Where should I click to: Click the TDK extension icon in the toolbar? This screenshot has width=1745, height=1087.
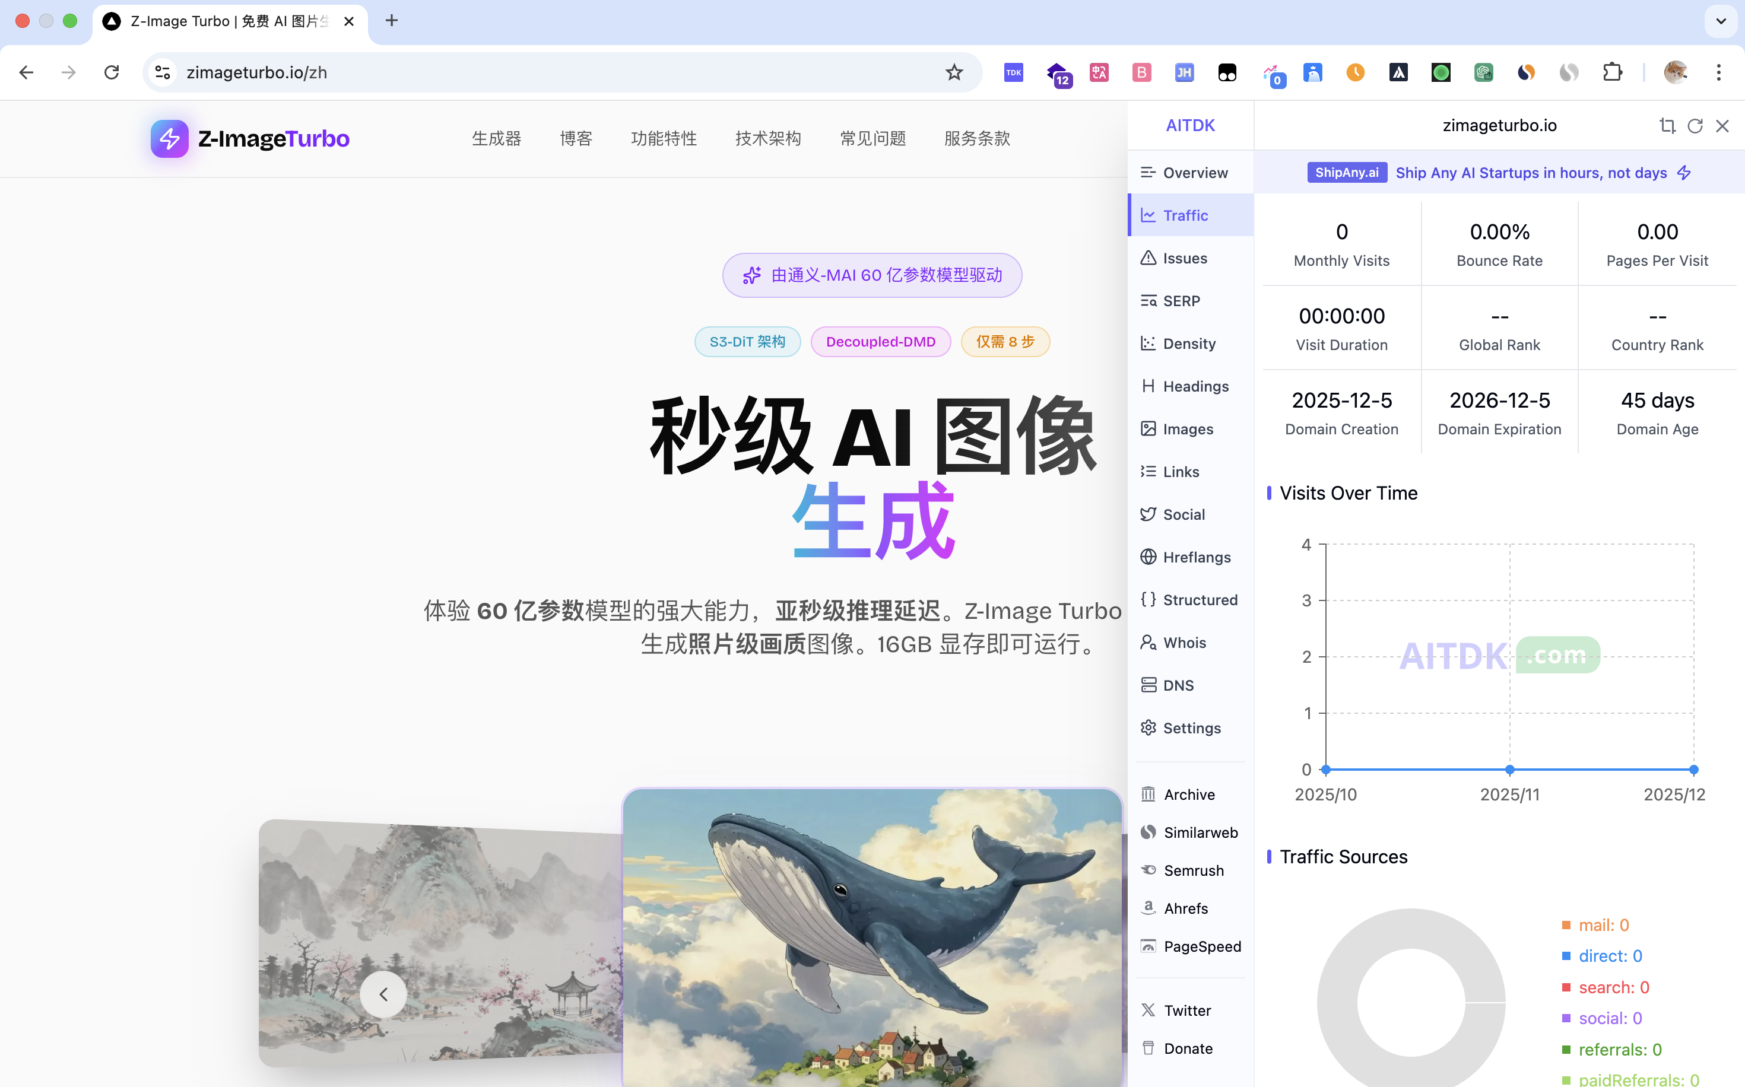pyautogui.click(x=1013, y=72)
